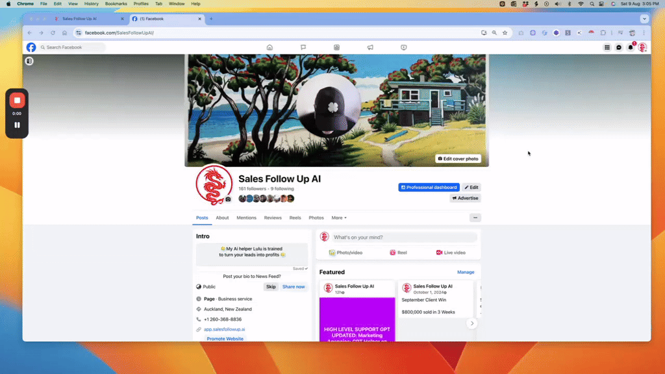Click the camera icon on profile picture
665x374 pixels.
[x=228, y=199]
